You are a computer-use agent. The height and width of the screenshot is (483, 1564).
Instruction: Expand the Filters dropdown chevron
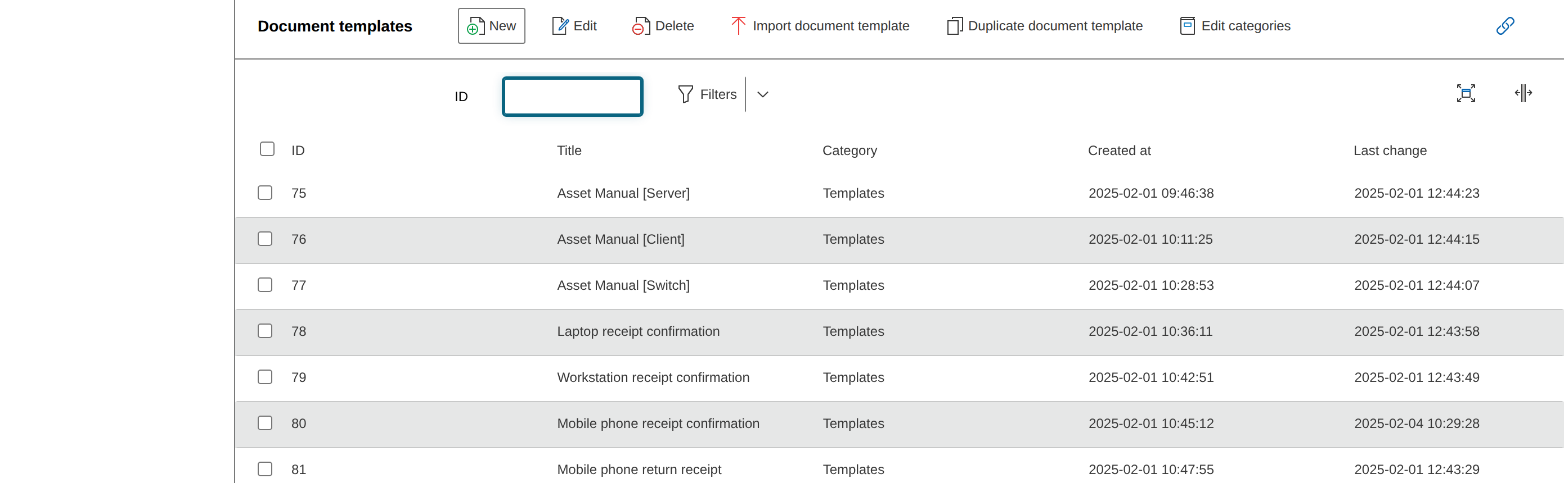763,94
